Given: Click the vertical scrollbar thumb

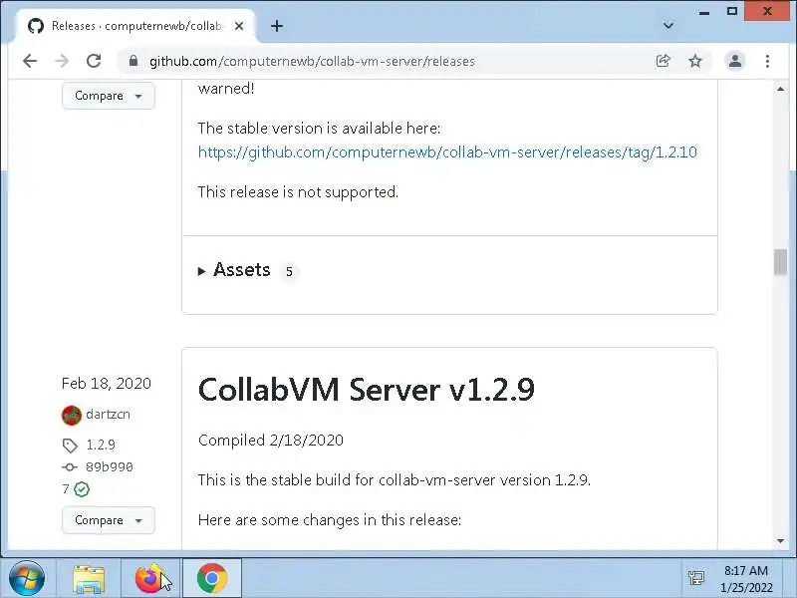Looking at the screenshot, I should (x=780, y=262).
